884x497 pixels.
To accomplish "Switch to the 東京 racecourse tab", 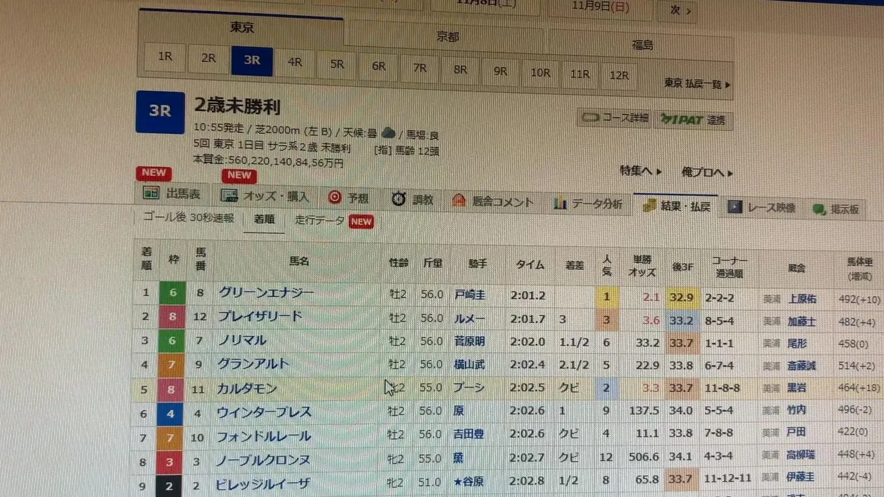I will [x=241, y=28].
